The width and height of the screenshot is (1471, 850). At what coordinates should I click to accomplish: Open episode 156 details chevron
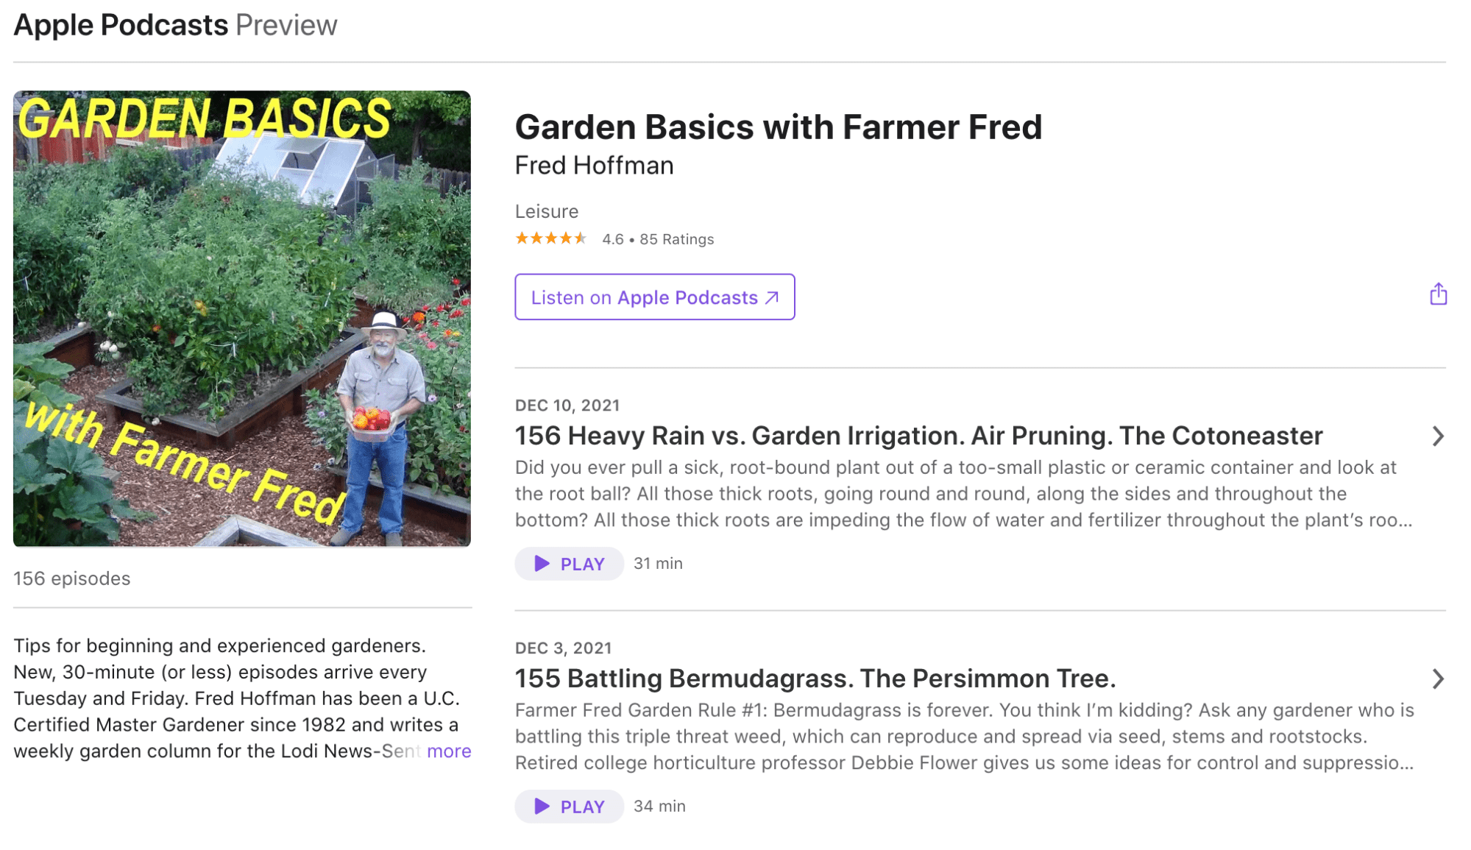click(x=1438, y=436)
